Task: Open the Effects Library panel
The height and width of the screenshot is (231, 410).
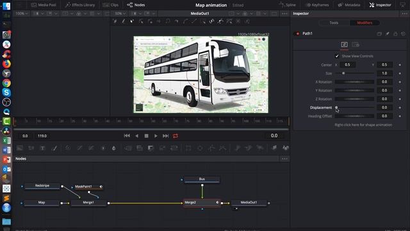Action: 80,5
